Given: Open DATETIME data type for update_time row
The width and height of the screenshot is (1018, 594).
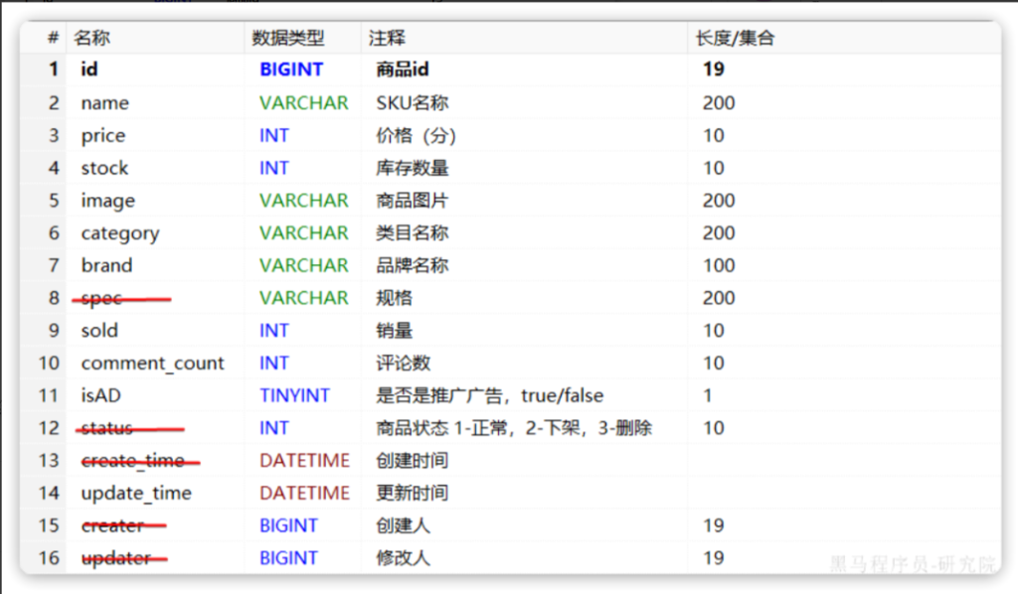Looking at the screenshot, I should point(304,493).
